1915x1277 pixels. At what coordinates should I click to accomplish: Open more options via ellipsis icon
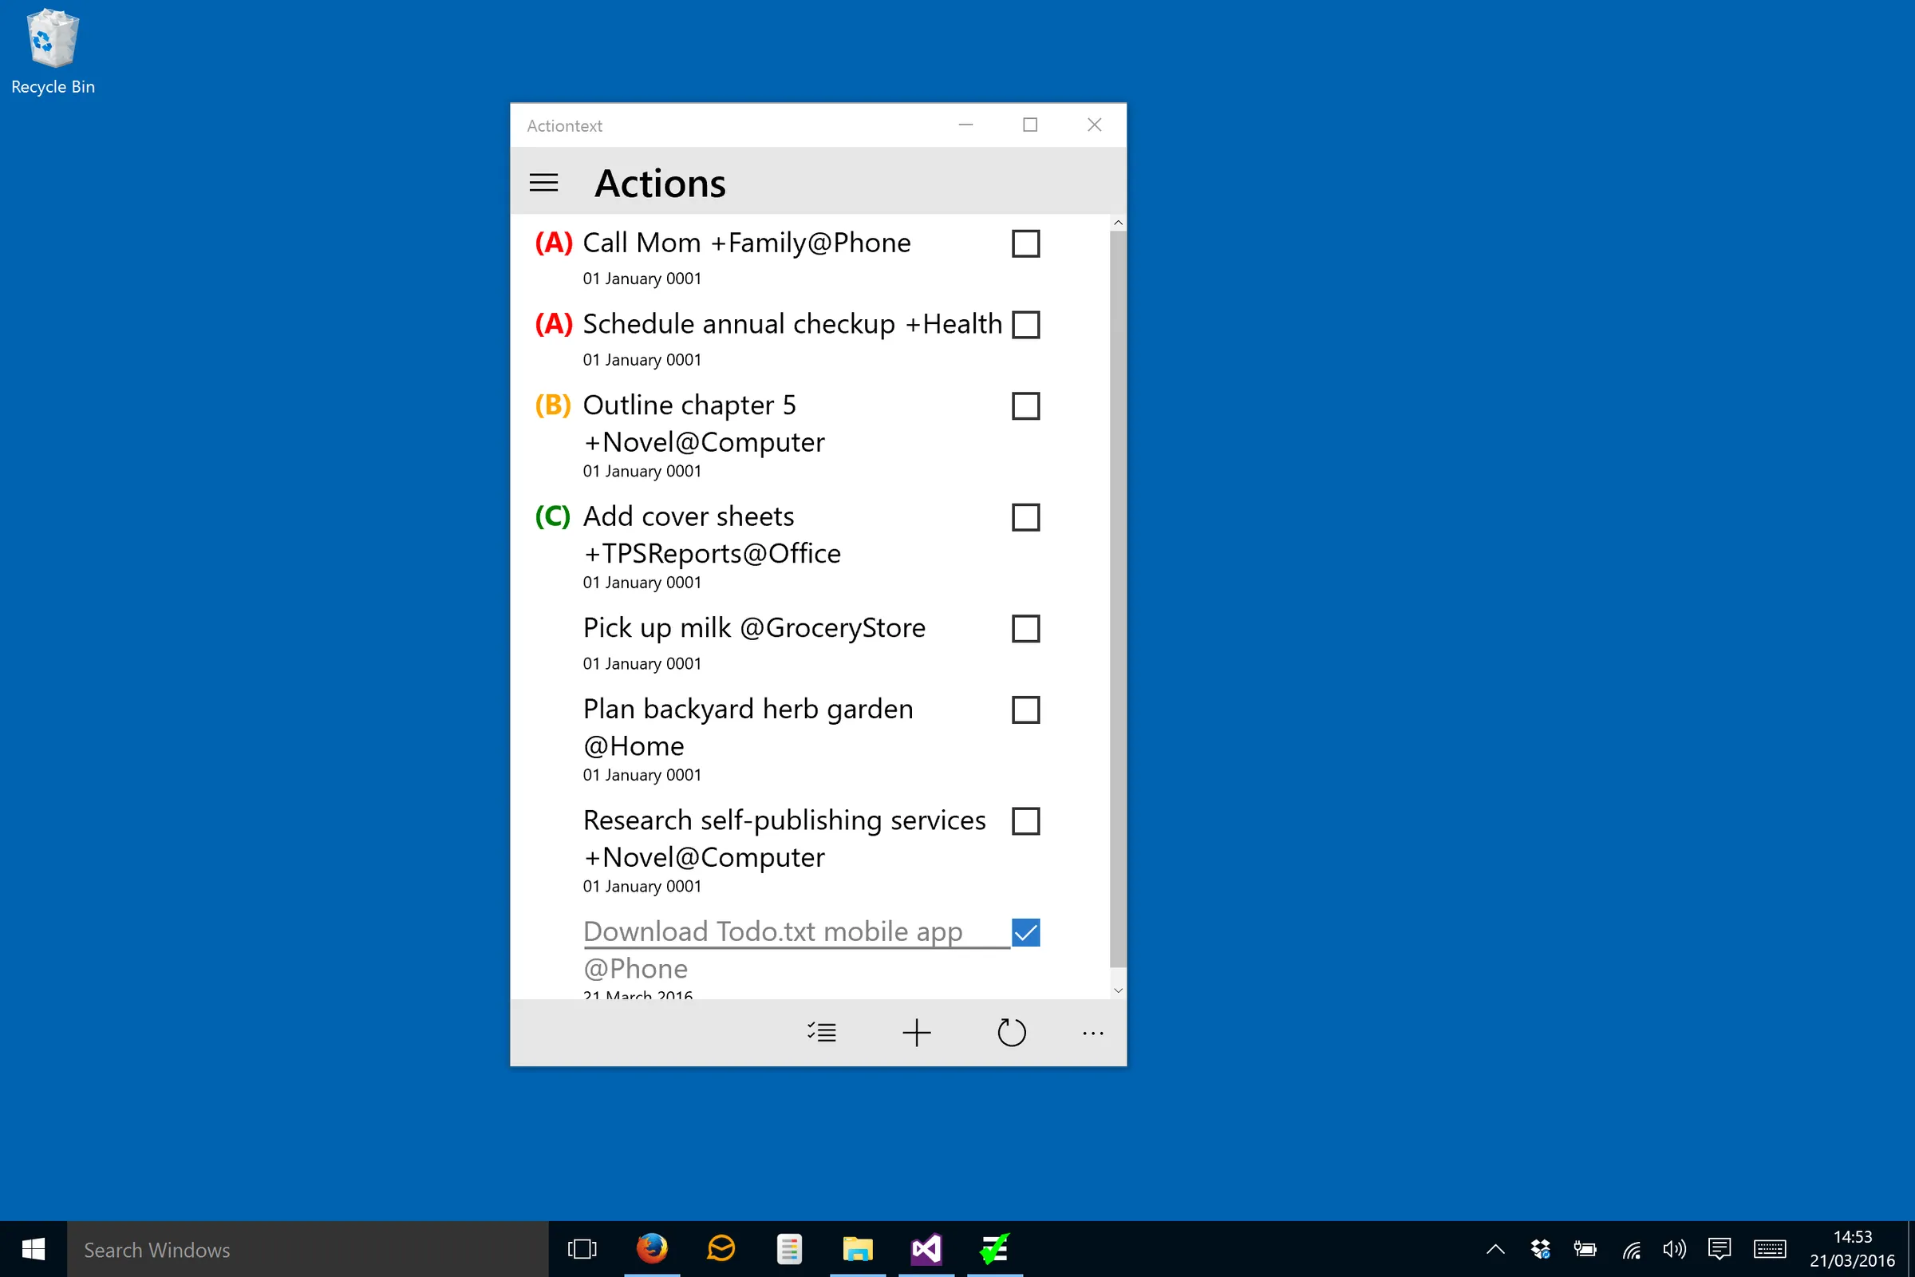[x=1092, y=1033]
